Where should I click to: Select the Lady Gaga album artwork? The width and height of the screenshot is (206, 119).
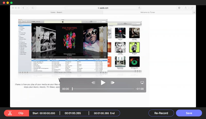pyautogui.click(x=120, y=47)
